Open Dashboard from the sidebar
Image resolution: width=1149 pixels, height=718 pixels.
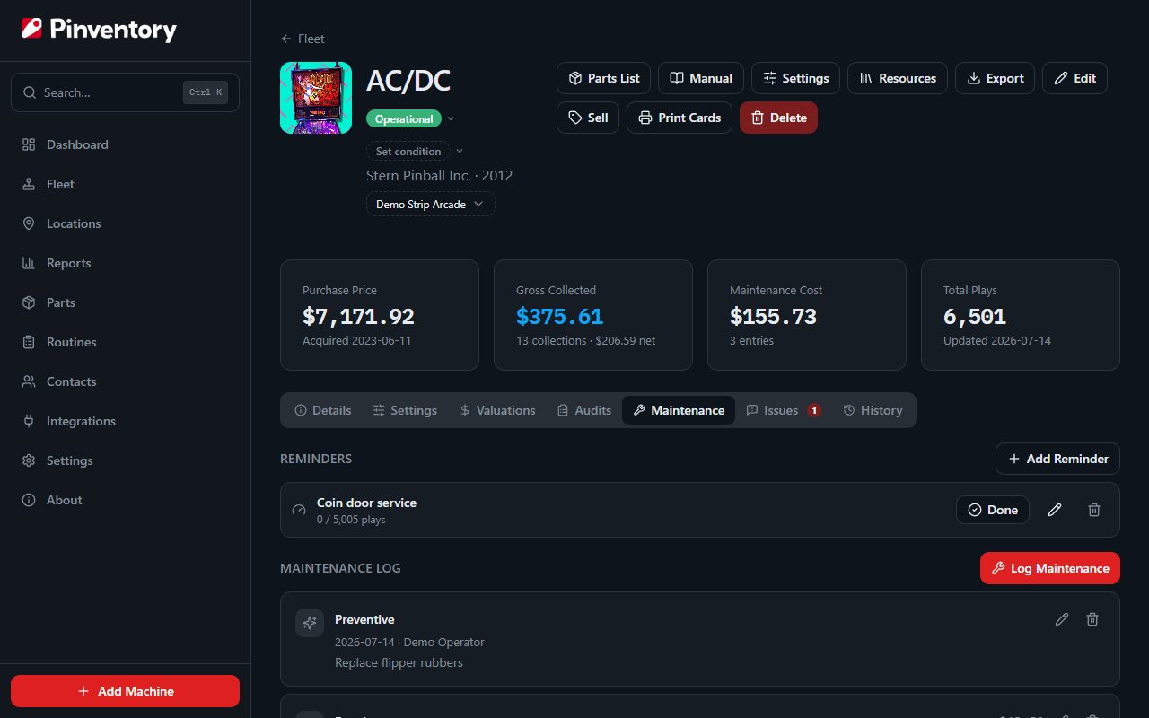coord(125,144)
